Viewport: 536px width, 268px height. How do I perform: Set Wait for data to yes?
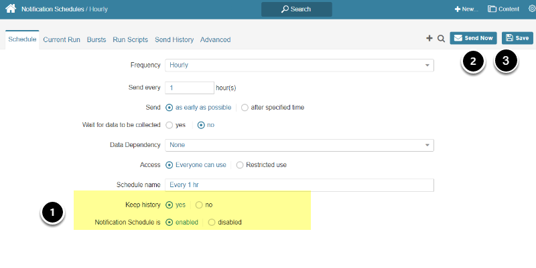(169, 125)
